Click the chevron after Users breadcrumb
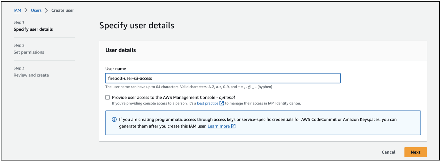The width and height of the screenshot is (440, 162). tap(46, 10)
